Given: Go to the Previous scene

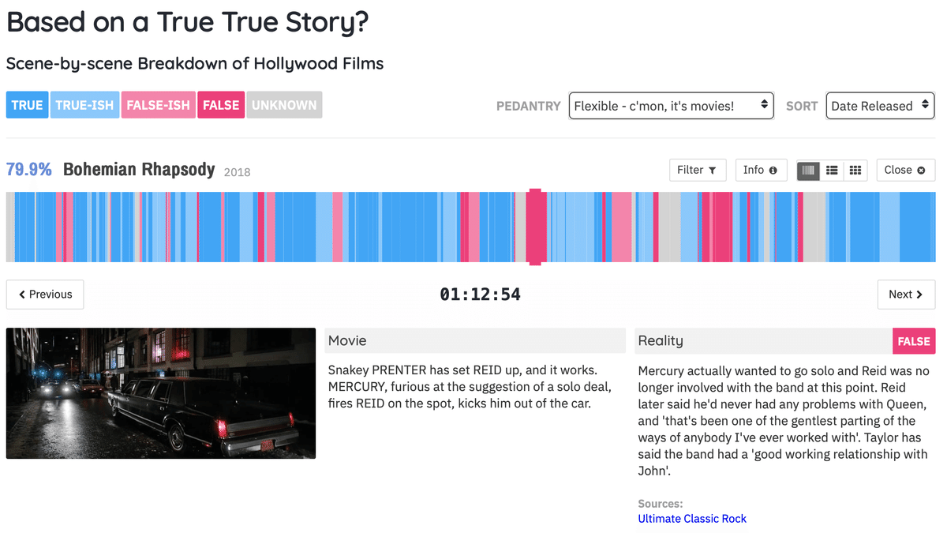Looking at the screenshot, I should (x=45, y=295).
